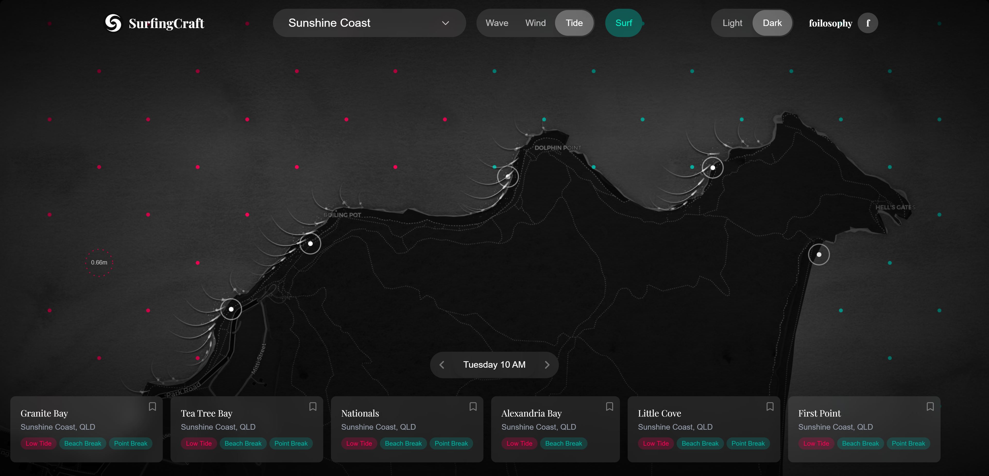Select the surf spot marker near Boiling Pot
The image size is (989, 476).
[310, 244]
